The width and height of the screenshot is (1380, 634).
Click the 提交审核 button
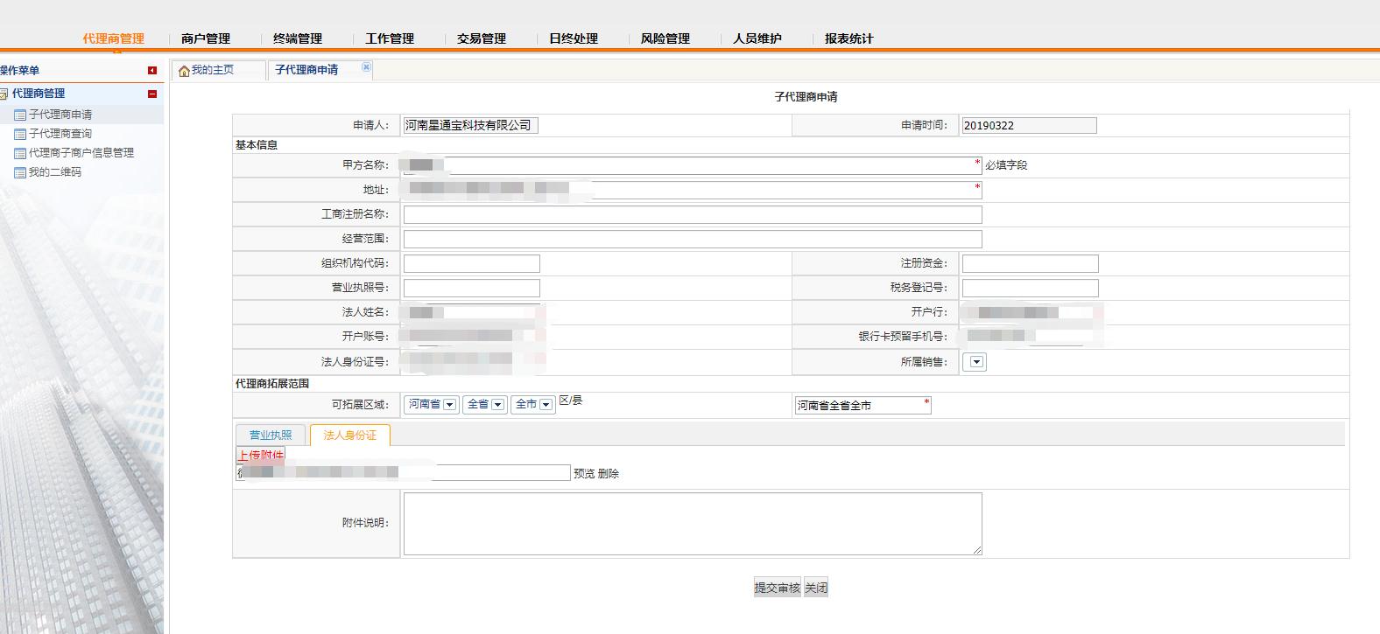click(x=777, y=588)
